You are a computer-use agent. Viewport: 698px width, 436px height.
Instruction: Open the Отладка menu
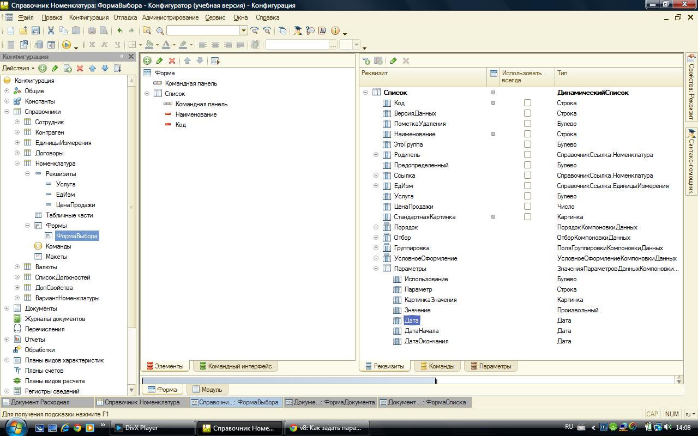pos(125,17)
